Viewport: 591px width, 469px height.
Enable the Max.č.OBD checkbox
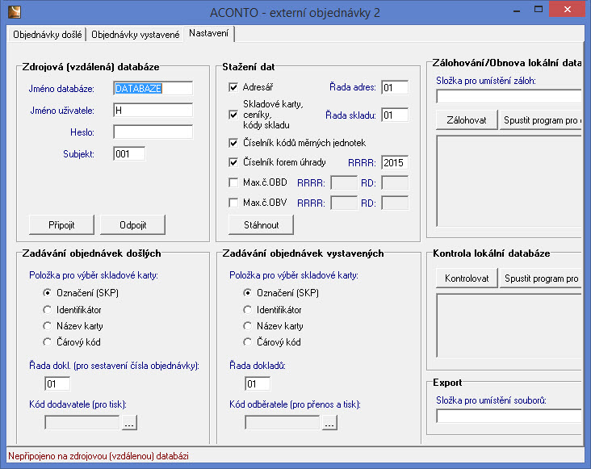point(233,182)
